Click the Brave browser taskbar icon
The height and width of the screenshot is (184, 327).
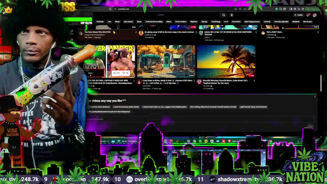coord(229,141)
